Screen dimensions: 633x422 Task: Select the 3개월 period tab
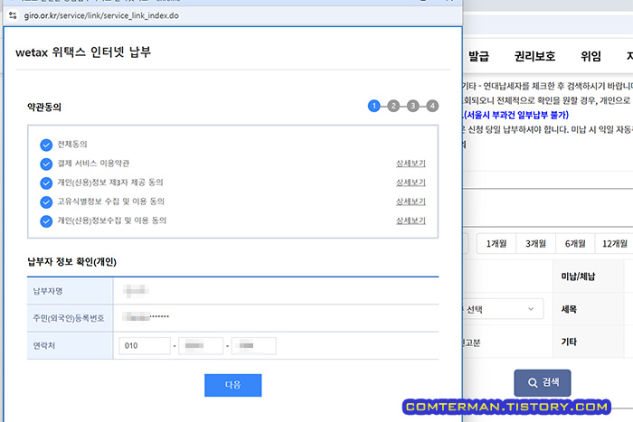[535, 243]
